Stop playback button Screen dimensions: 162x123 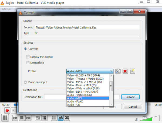tap(22, 118)
